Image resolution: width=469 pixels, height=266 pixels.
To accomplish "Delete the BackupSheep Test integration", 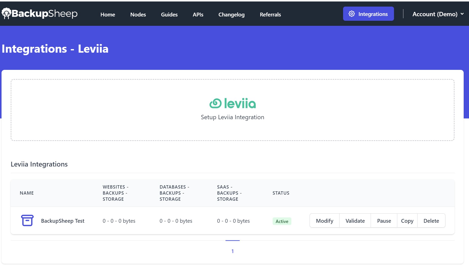I will click(x=431, y=221).
